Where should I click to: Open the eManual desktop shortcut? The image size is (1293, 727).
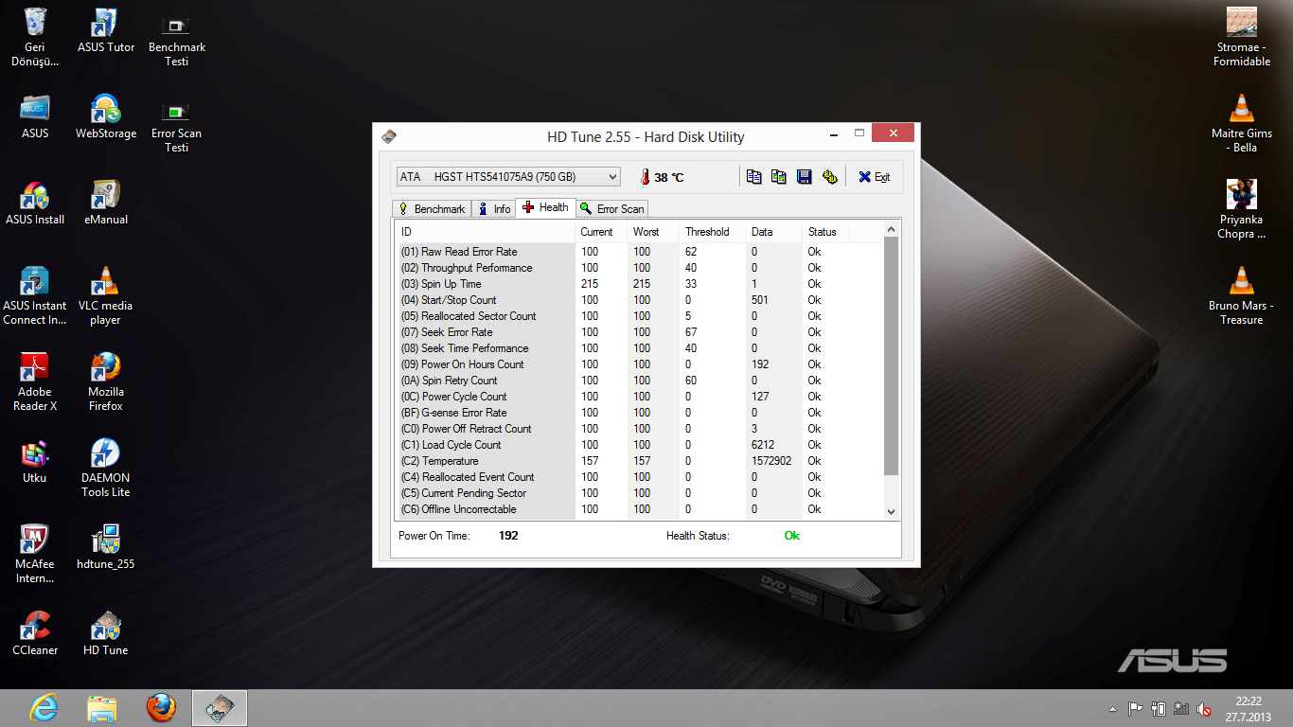[106, 203]
